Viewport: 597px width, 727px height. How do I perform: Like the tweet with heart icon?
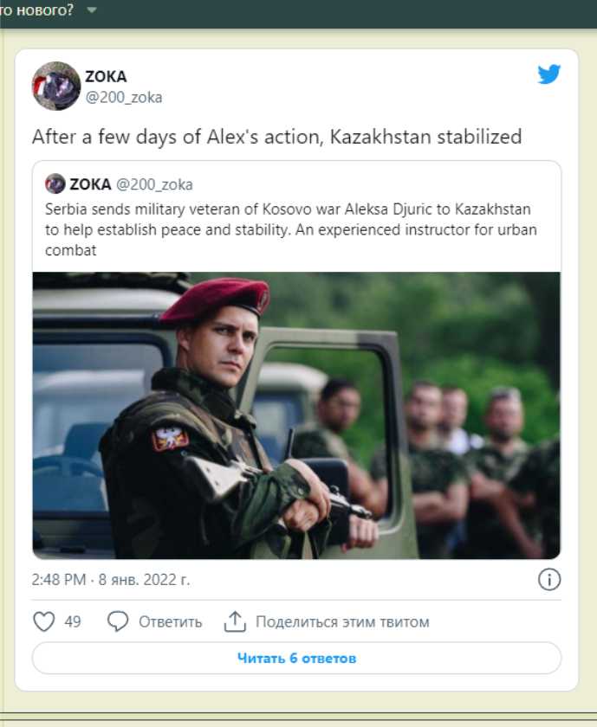point(43,621)
